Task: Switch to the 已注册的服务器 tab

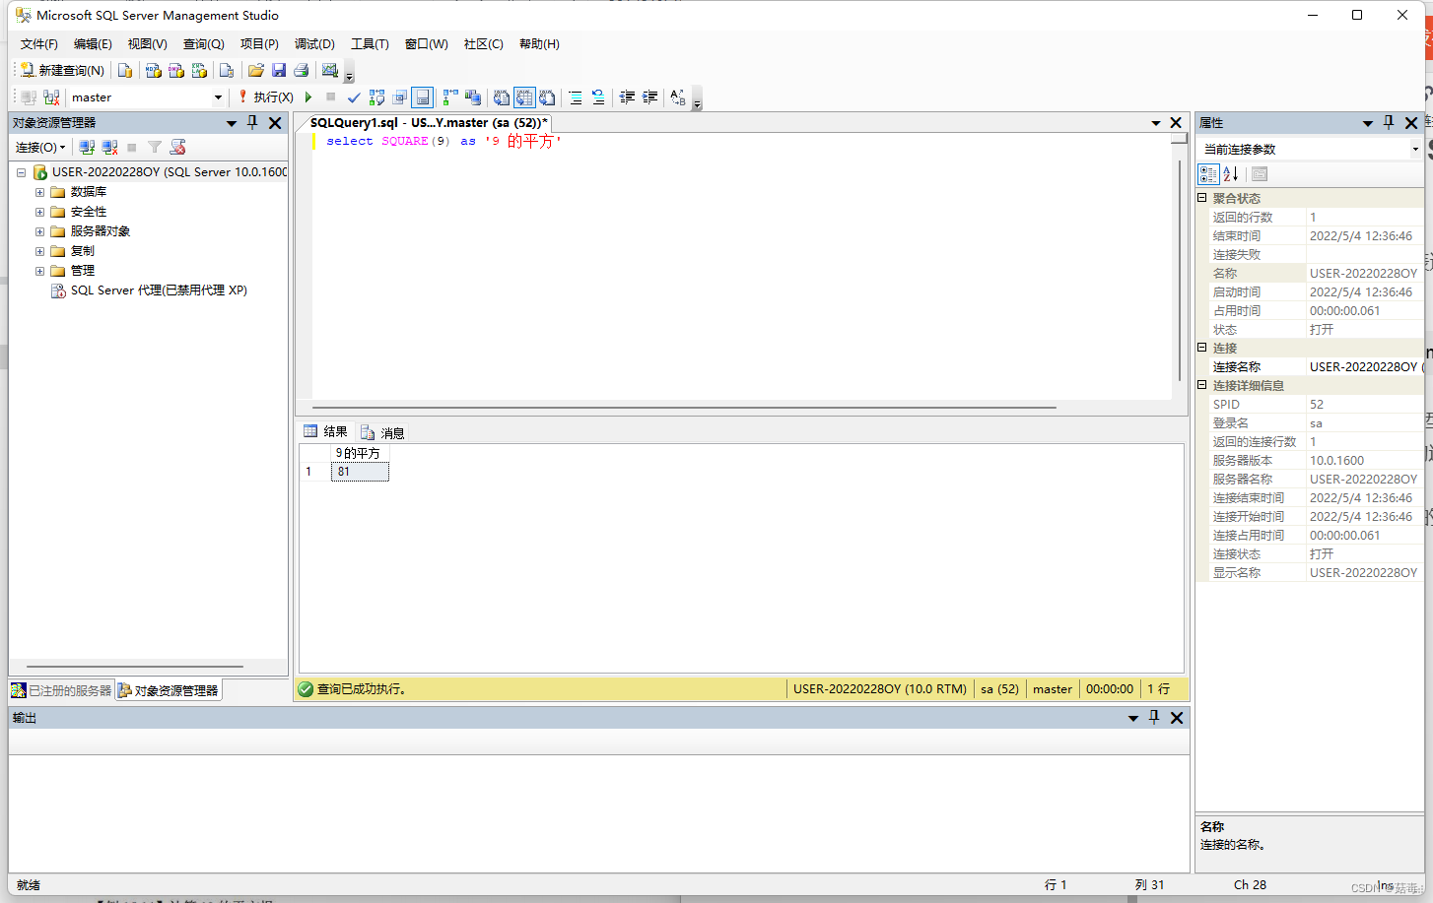Action: pos(62,690)
